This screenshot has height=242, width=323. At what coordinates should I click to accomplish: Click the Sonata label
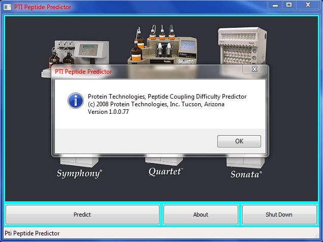pyautogui.click(x=246, y=174)
